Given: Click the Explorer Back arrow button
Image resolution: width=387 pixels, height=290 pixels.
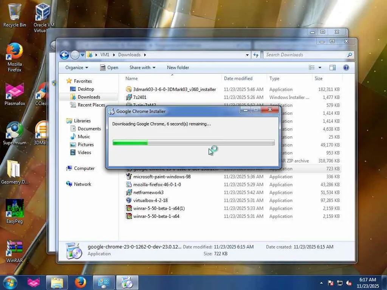Looking at the screenshot, I should 64,55.
